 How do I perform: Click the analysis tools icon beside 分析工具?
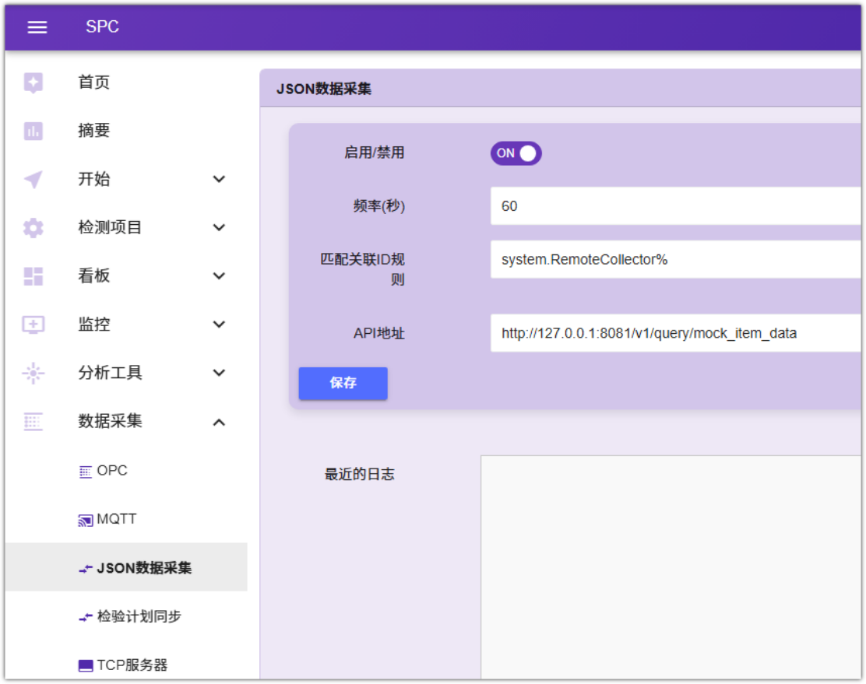[x=33, y=374]
